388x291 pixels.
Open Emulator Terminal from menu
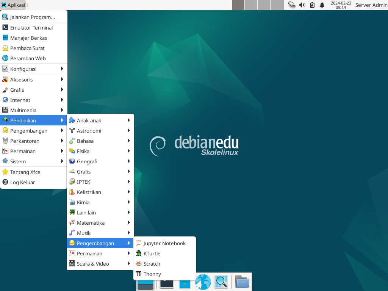[x=34, y=28]
